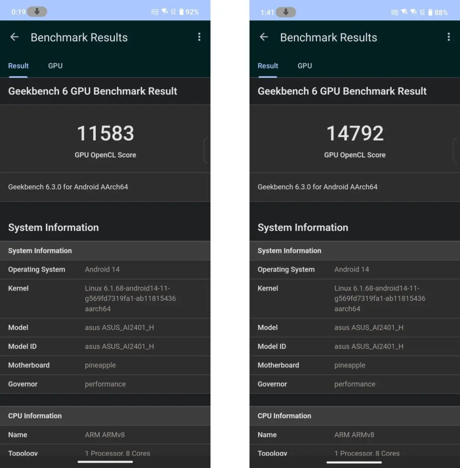Select the Result tab in the 14792-score screen

(268, 66)
